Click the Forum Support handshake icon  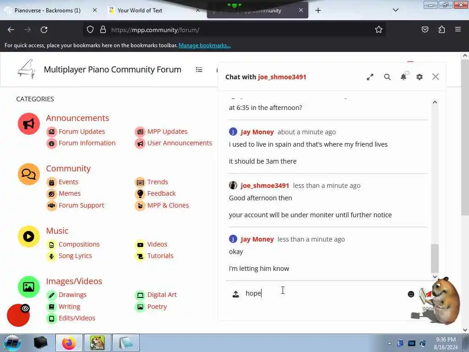point(51,206)
